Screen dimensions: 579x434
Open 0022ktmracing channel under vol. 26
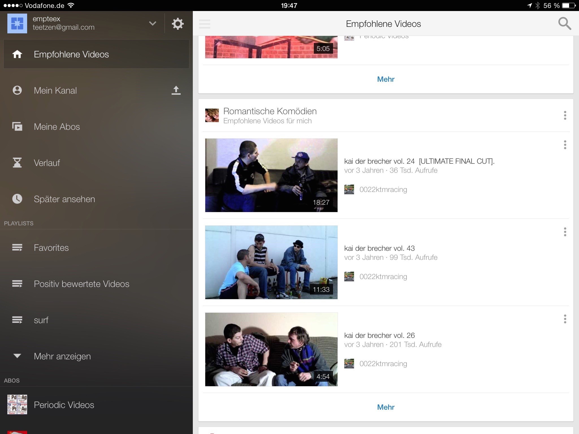pyautogui.click(x=383, y=364)
